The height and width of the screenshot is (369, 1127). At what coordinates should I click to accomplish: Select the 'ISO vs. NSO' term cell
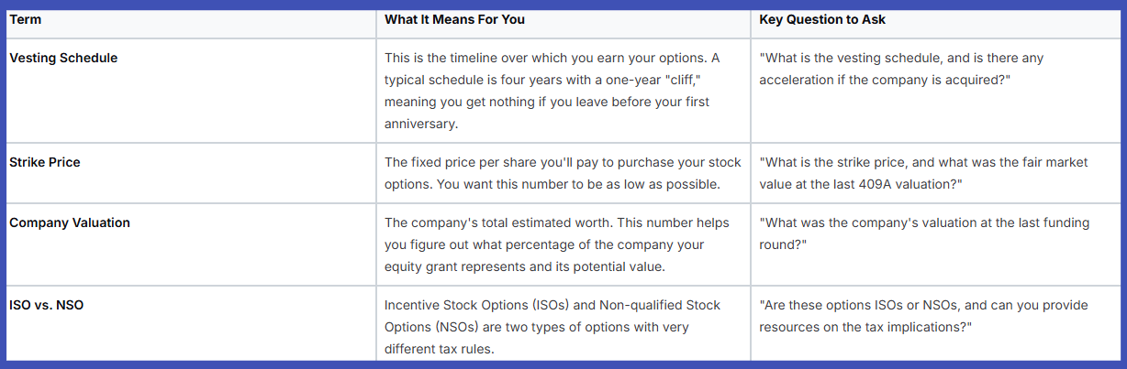[x=46, y=305]
